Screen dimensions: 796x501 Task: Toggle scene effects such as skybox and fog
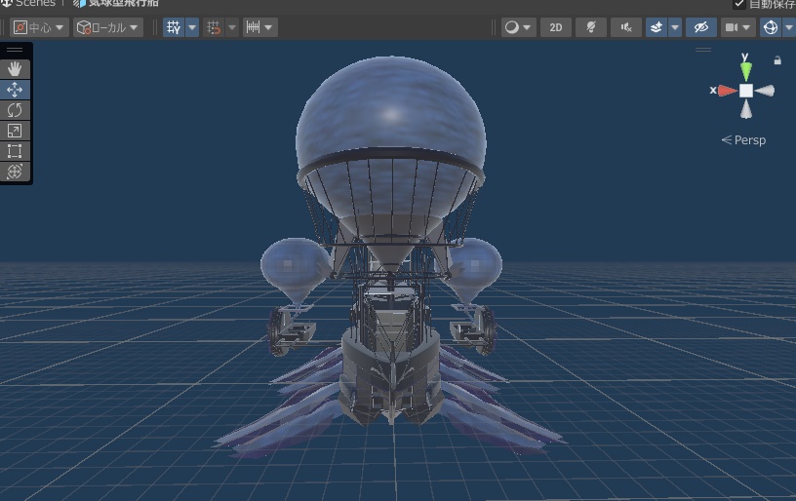coord(656,27)
